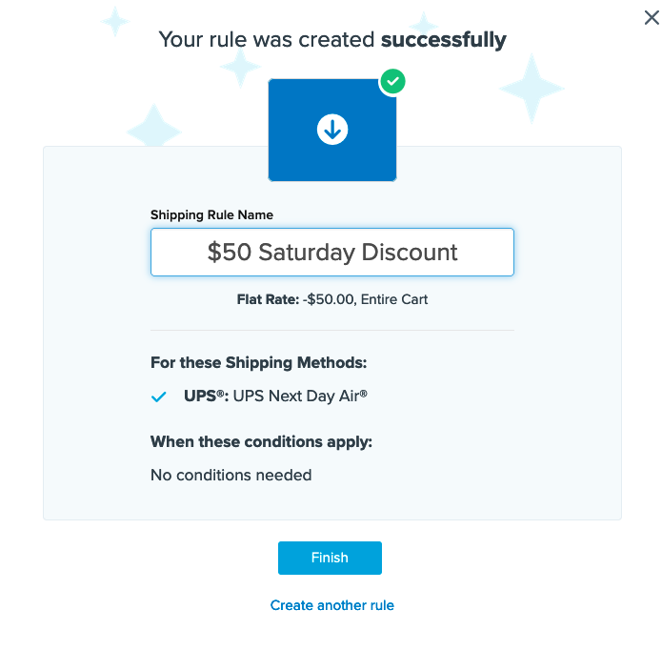Click the bold UPS® carrier label
This screenshot has width=662, height=651.
206,396
